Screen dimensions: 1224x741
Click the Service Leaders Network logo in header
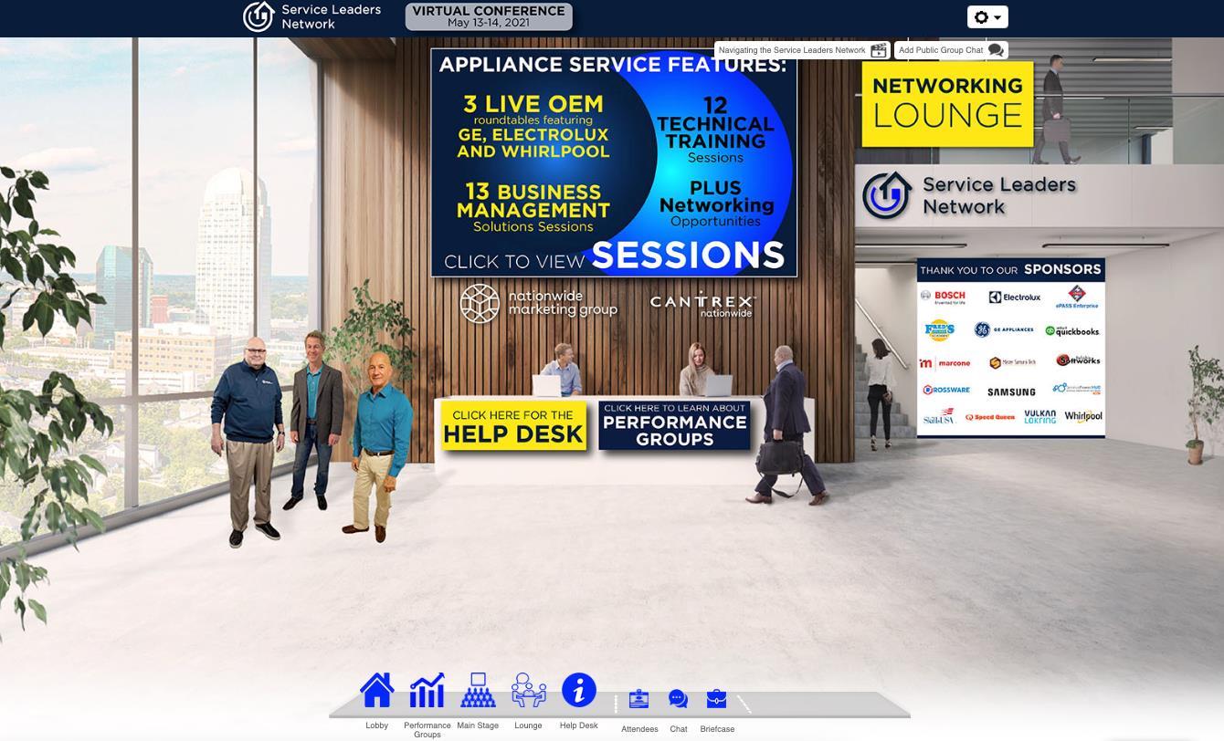pos(311,16)
